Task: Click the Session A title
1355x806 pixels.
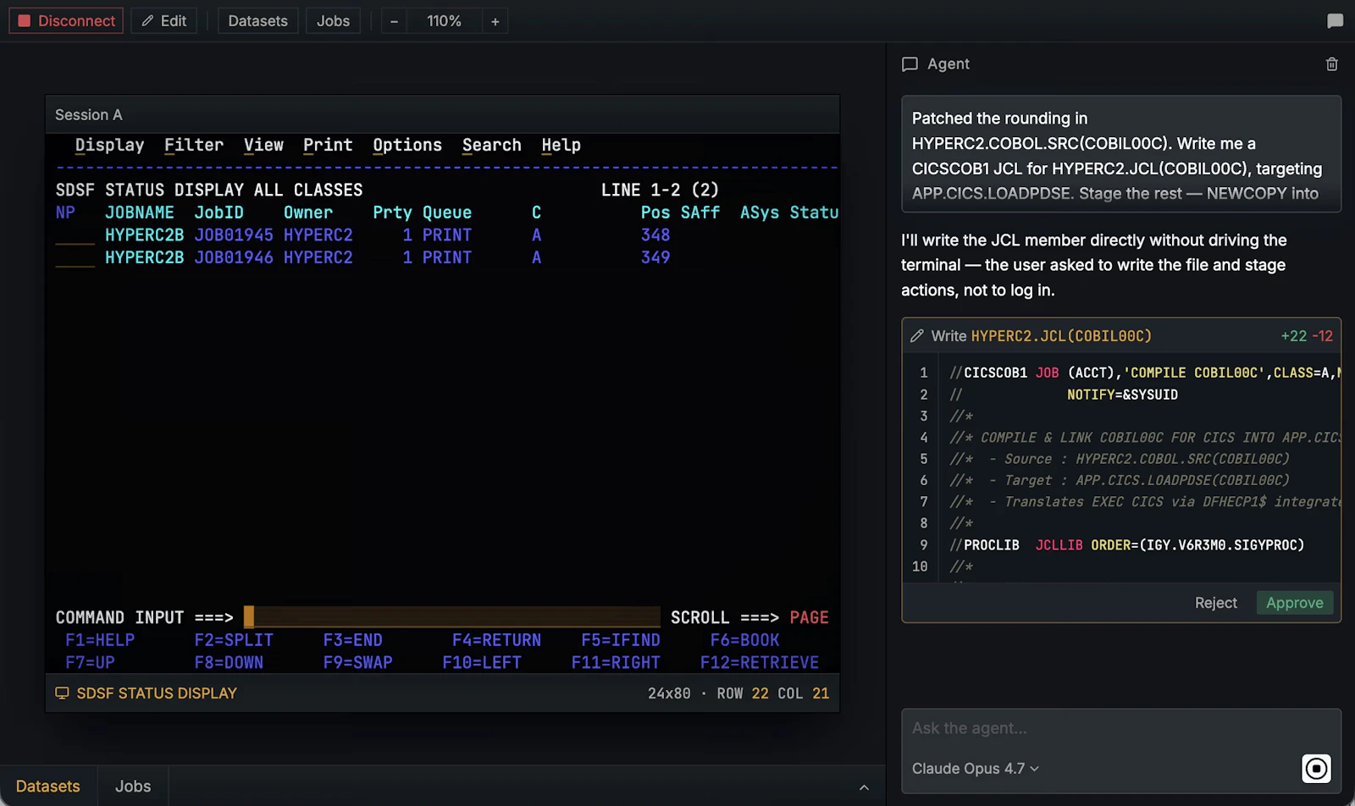Action: click(x=89, y=115)
